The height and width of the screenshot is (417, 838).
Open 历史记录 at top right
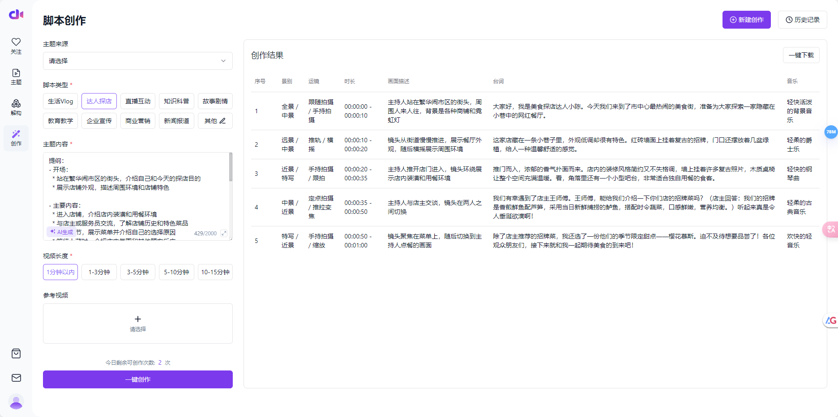(803, 20)
